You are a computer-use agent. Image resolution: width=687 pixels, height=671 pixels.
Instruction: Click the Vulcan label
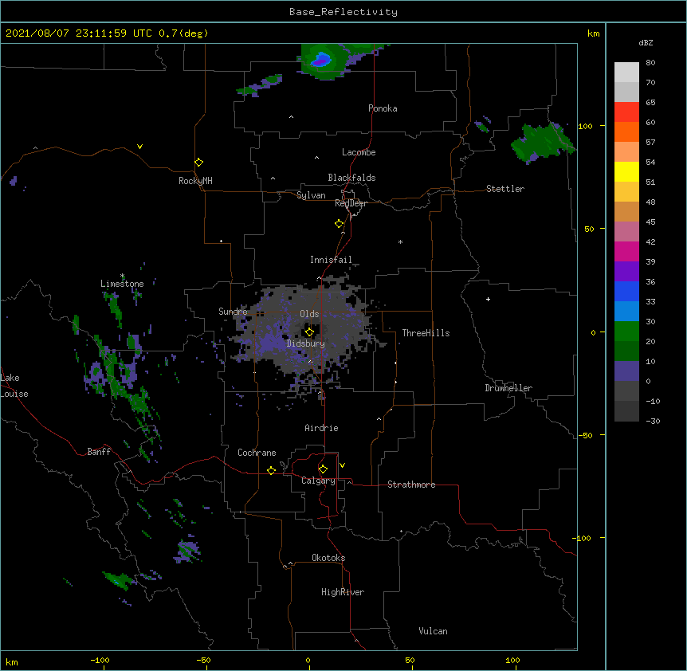pos(433,631)
